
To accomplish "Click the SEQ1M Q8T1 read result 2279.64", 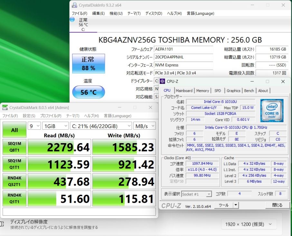I will coord(60,147).
